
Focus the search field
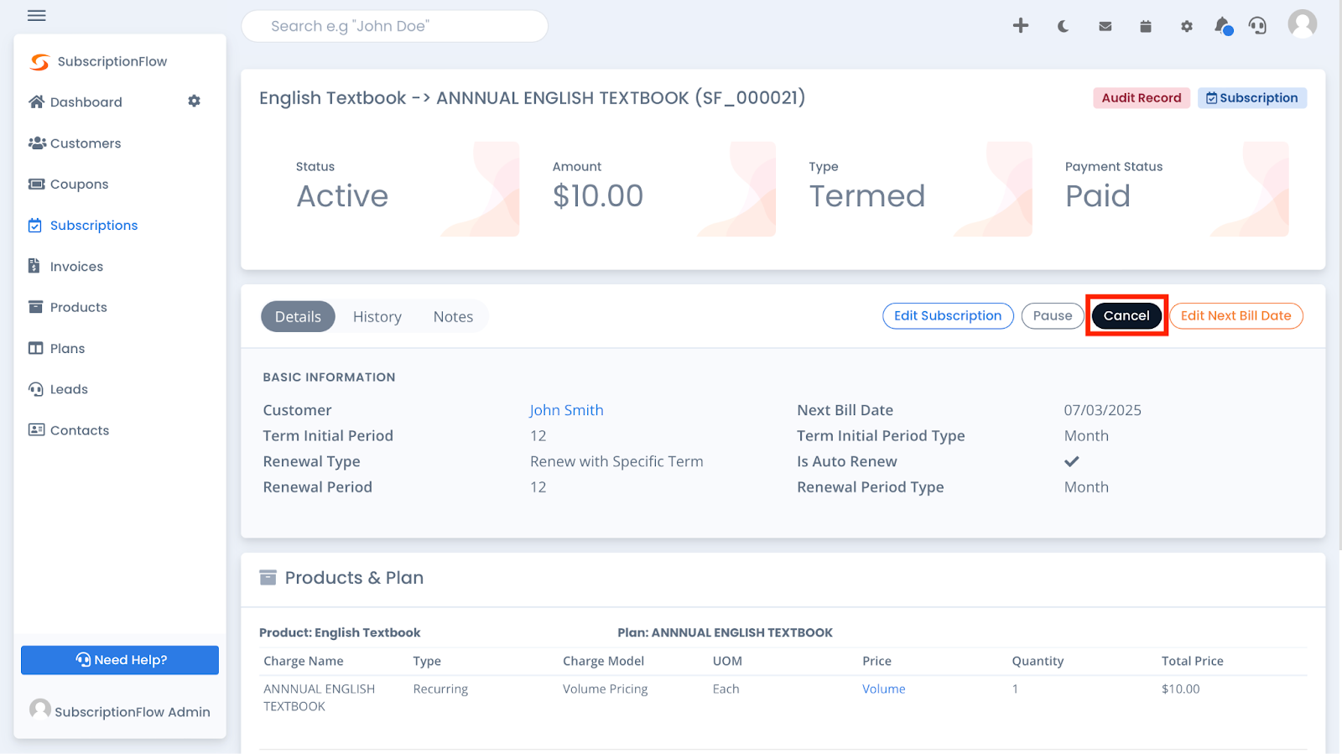395,26
